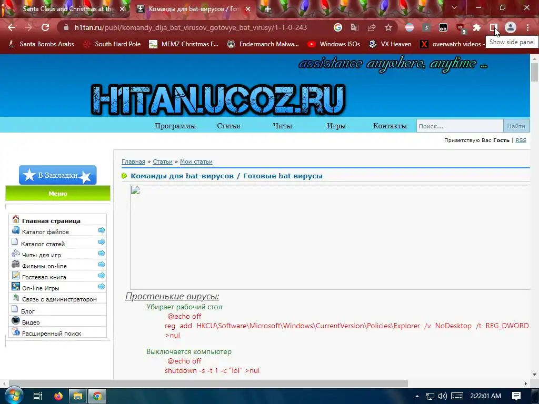539x404 pixels.
Task: Expand Каталог статей arrow in sidebar
Action: 102,242
